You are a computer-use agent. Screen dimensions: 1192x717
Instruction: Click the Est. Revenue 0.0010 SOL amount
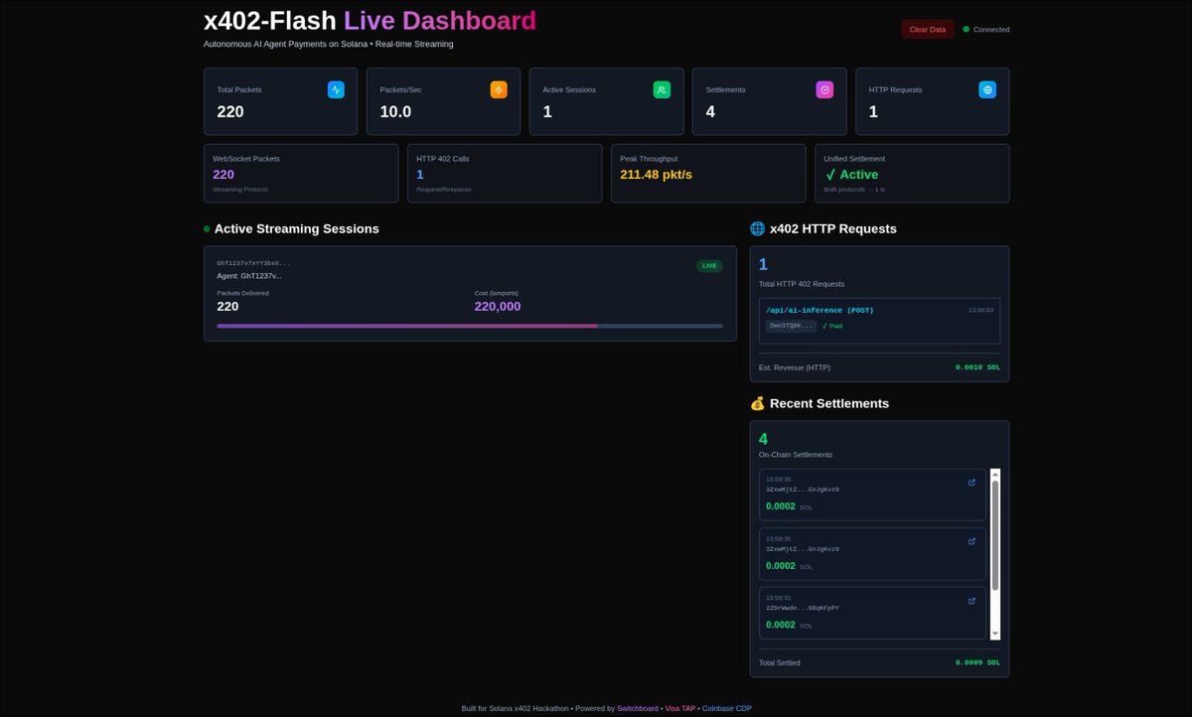977,367
